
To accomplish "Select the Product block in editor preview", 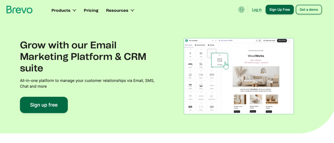I will click(x=190, y=96).
